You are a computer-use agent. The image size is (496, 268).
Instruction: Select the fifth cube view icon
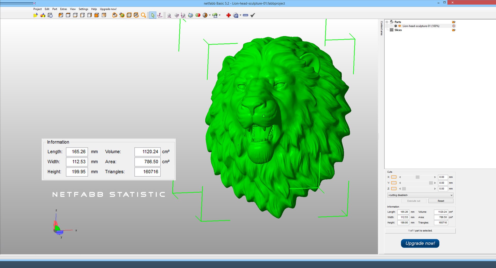89,15
